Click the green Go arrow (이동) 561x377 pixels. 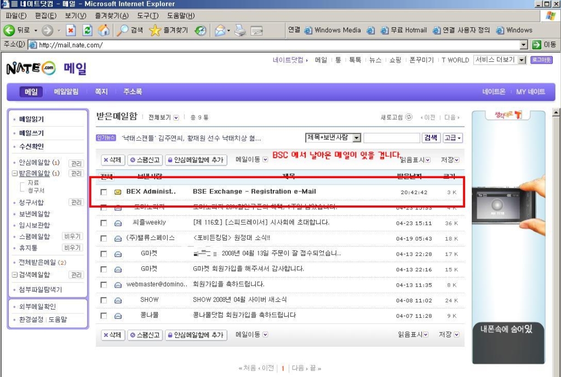536,45
